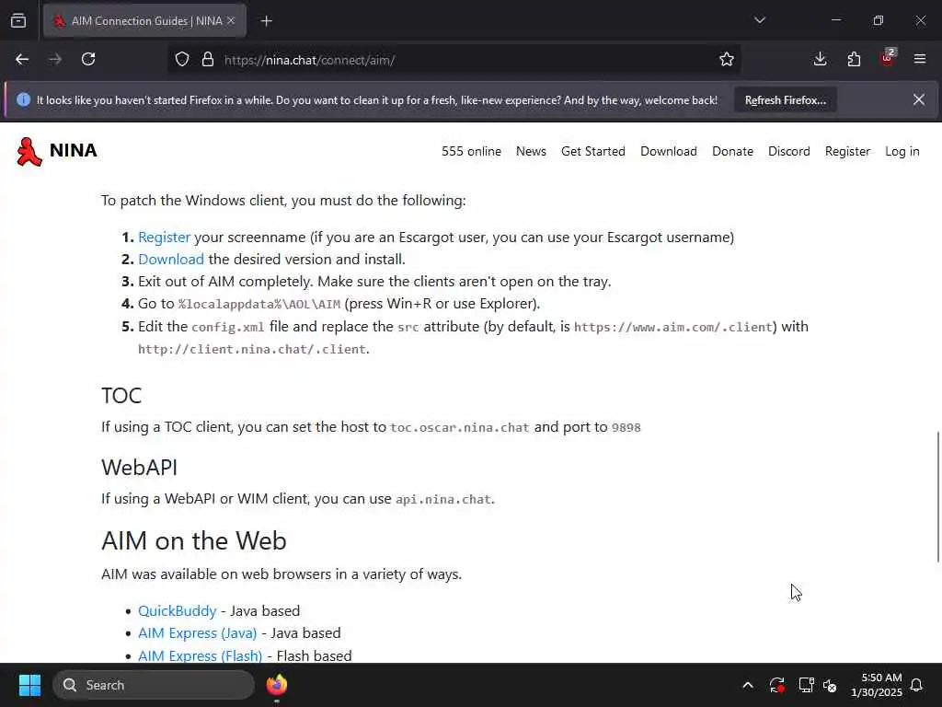Click the config.xml code text
The image size is (942, 707).
point(228,327)
